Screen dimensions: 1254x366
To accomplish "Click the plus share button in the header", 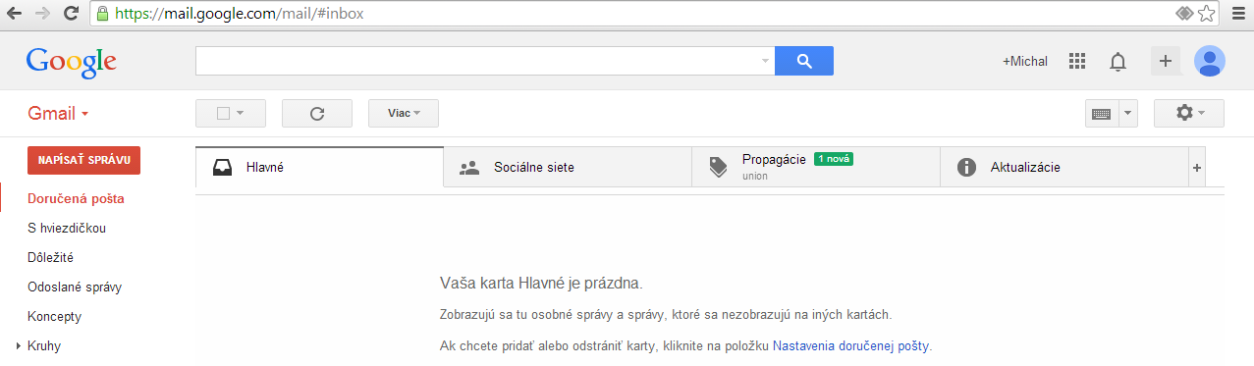I will [x=1166, y=61].
